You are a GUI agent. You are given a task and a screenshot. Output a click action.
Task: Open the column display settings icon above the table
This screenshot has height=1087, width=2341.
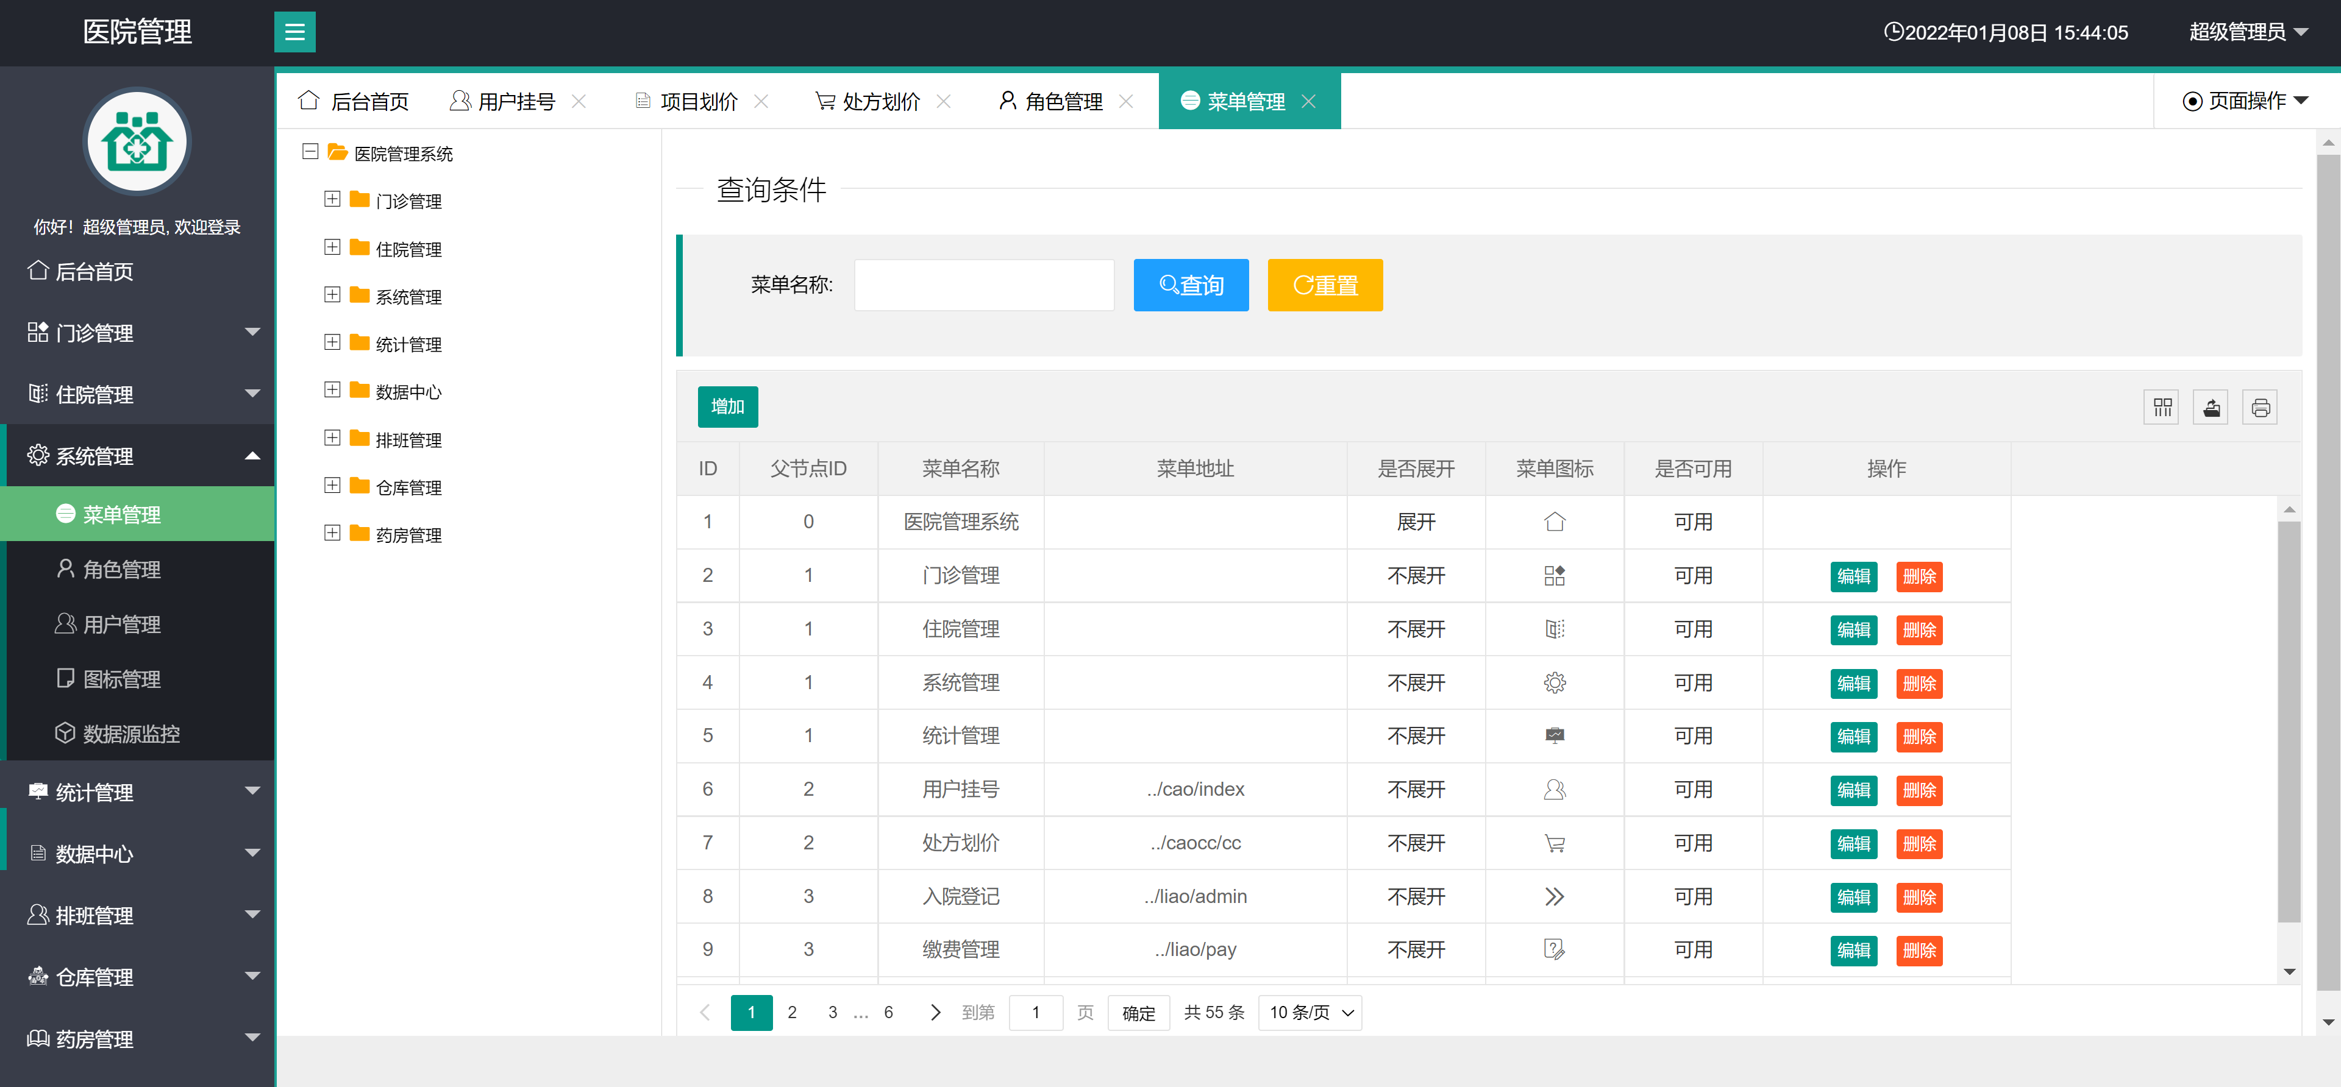click(x=2162, y=407)
